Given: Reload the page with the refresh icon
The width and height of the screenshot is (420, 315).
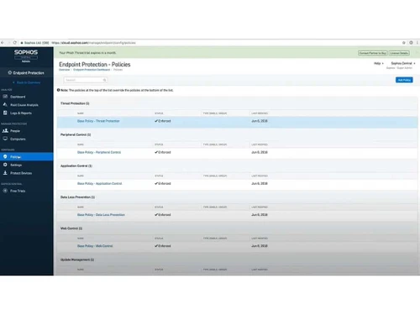Looking at the screenshot, I should [15, 43].
